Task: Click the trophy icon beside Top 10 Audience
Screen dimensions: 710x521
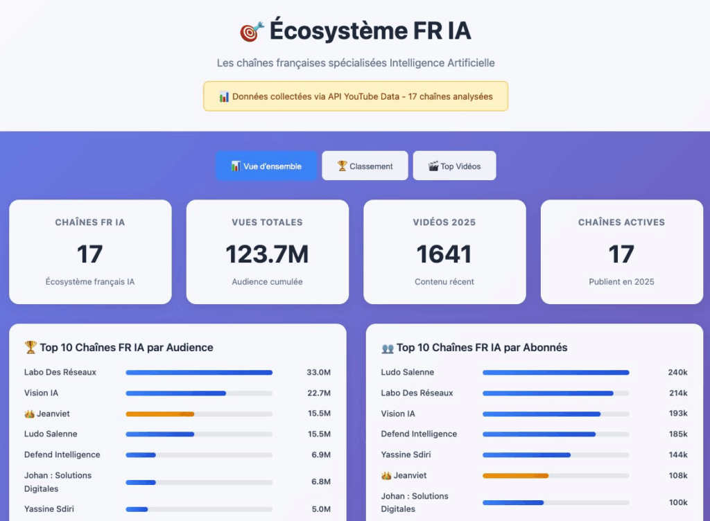Action: [x=31, y=348]
